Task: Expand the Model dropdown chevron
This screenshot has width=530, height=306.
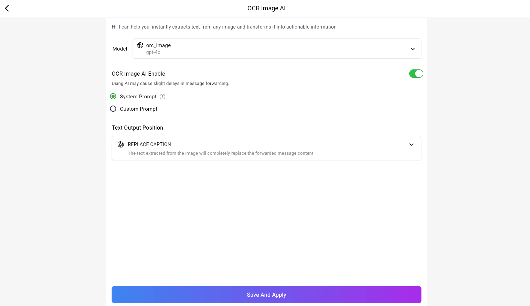Action: tap(413, 49)
